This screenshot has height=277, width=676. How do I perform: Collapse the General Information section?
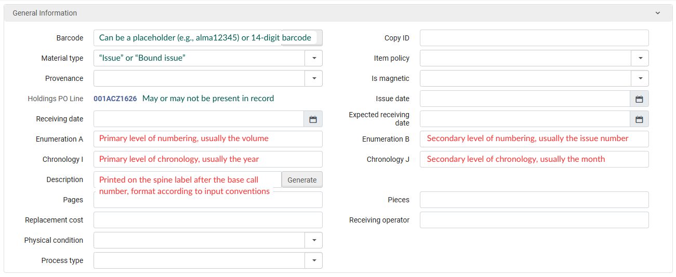657,13
